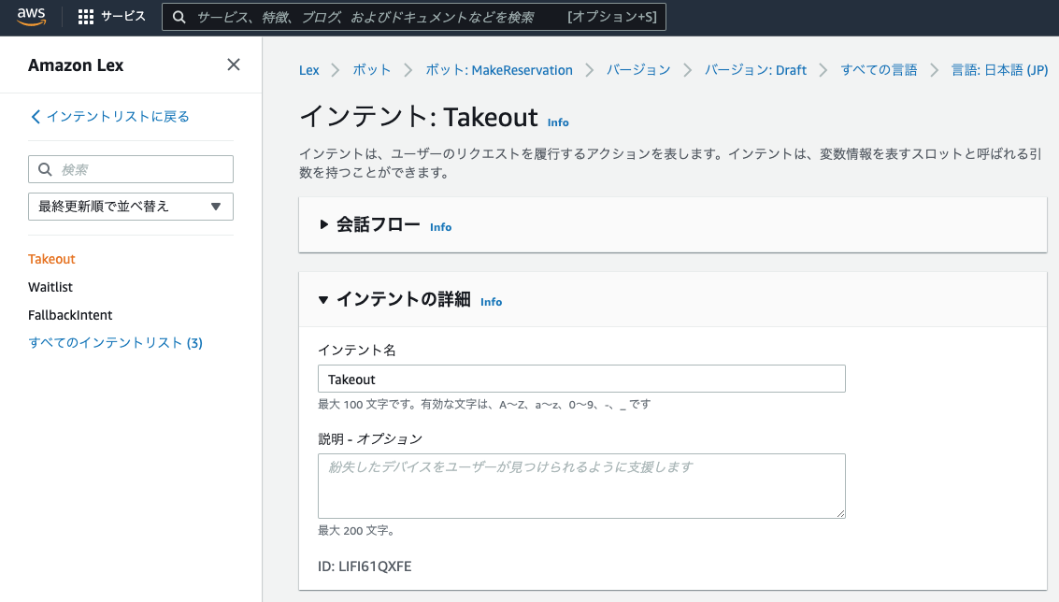This screenshot has width=1059, height=602.
Task: Open the 最終更新順で並べ替え sort dropdown
Action: click(131, 207)
